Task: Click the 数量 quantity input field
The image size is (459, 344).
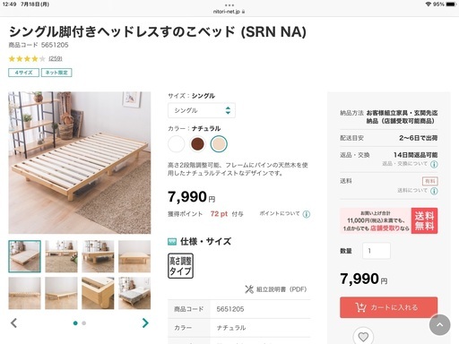Action: 377,251
